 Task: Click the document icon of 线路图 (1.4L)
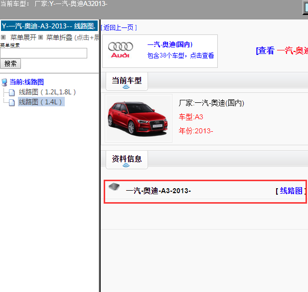coord(12,102)
